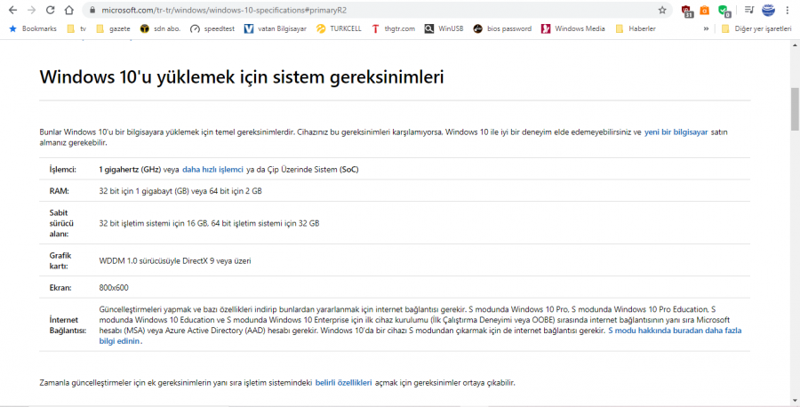The height and width of the screenshot is (407, 800).
Task: Expand the hidden bookmarks overflow chevron
Action: pyautogui.click(x=706, y=28)
